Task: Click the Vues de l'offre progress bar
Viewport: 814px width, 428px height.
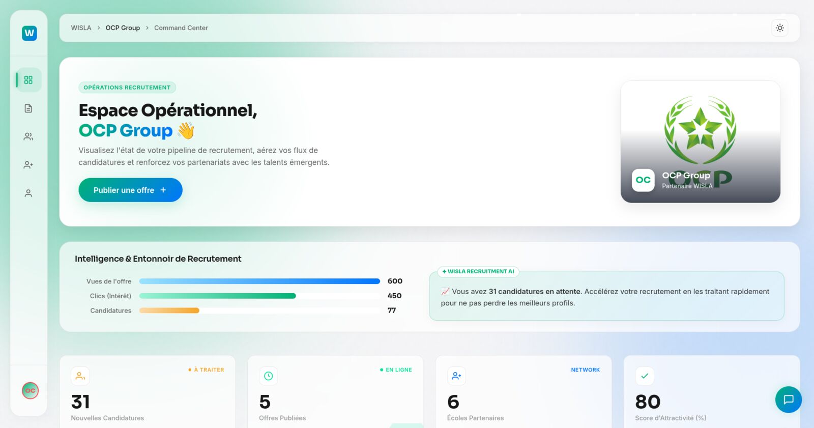Action: point(259,281)
